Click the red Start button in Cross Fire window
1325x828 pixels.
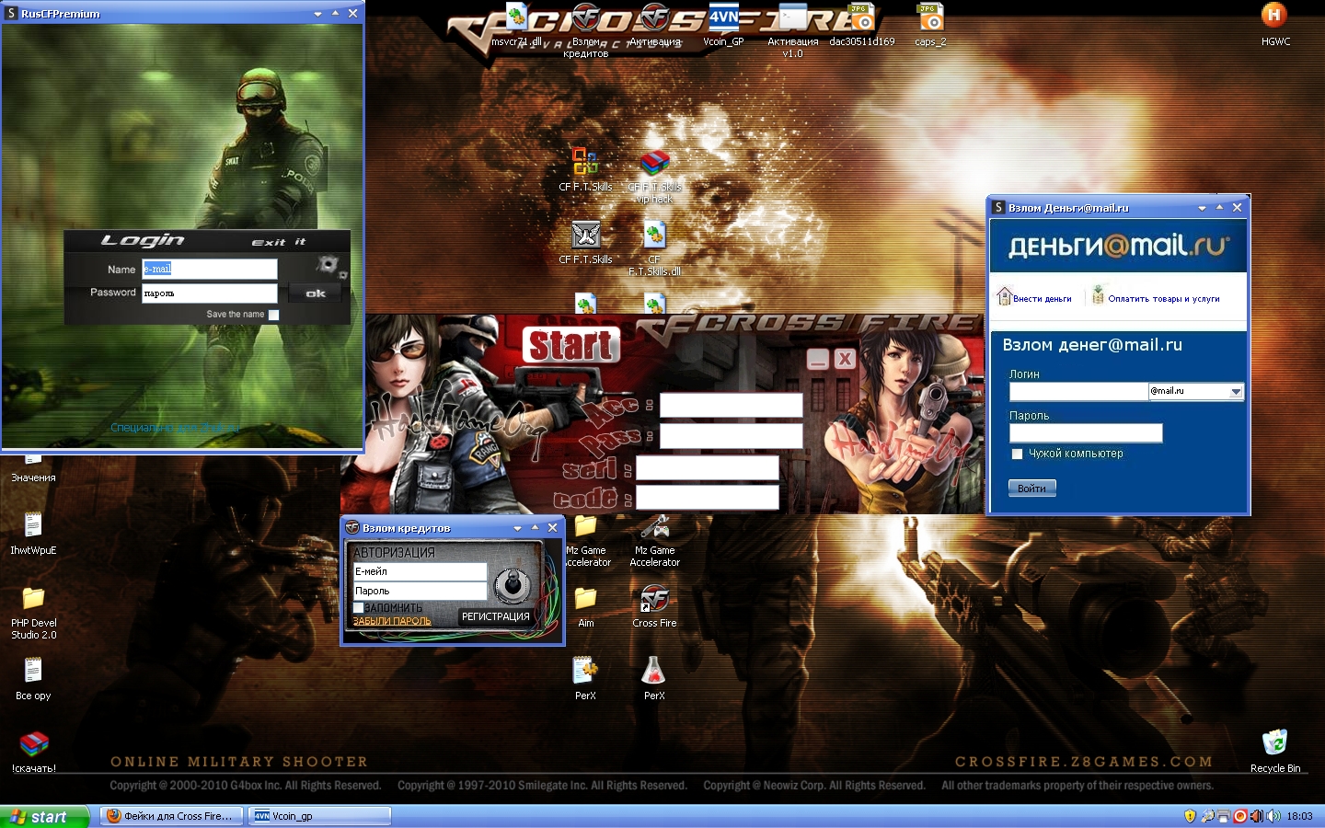click(571, 346)
